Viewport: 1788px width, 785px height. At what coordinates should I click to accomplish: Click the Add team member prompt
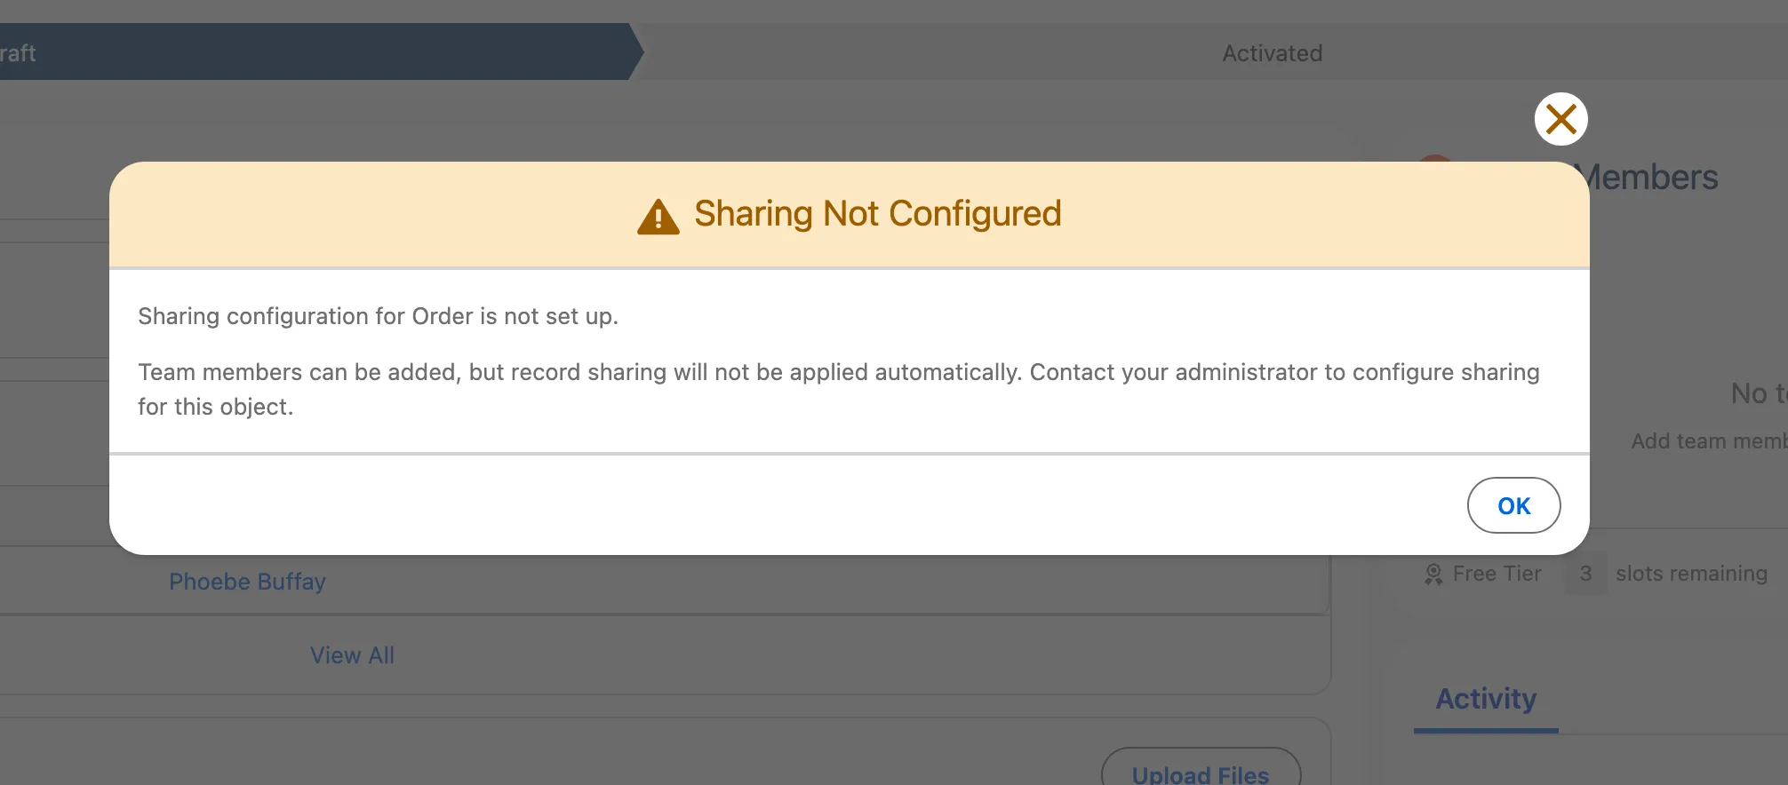[1708, 440]
